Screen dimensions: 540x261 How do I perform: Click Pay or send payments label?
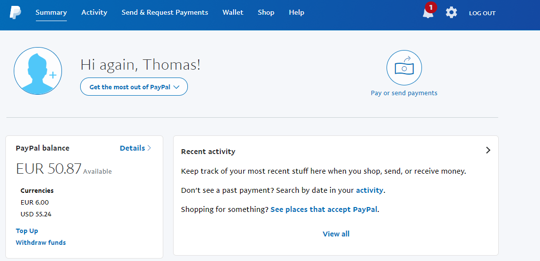point(404,93)
